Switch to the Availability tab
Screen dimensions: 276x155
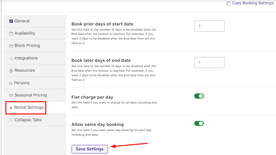pos(35,33)
